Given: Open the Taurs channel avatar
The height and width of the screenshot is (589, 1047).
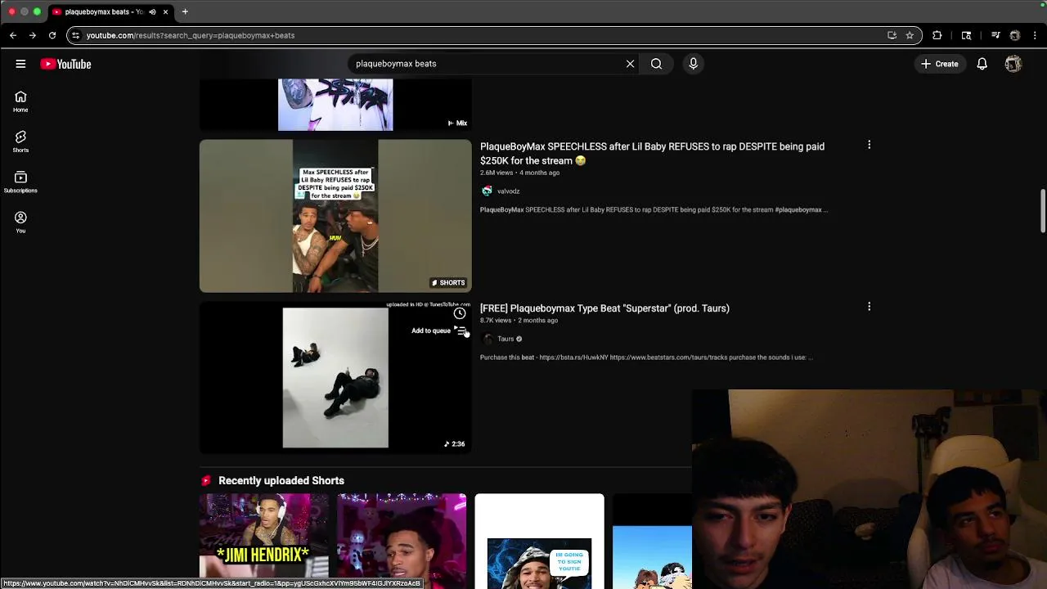Looking at the screenshot, I should [488, 339].
